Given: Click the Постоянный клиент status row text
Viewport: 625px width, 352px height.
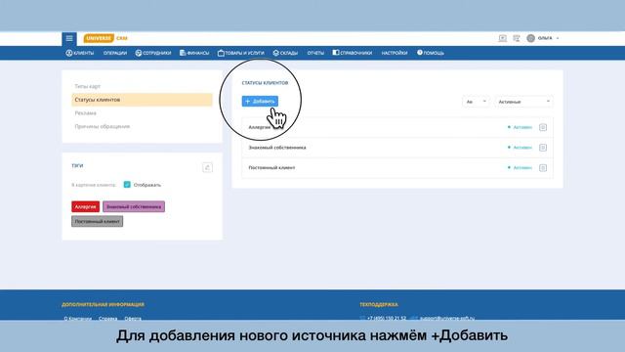Looking at the screenshot, I should tap(271, 168).
